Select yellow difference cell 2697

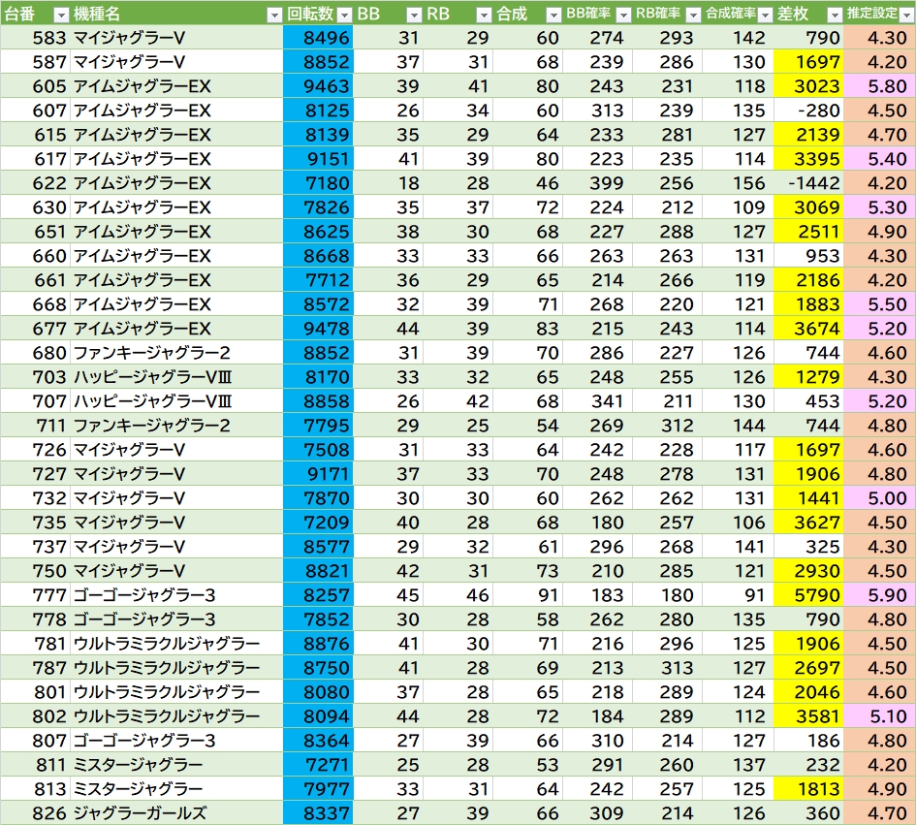(809, 668)
